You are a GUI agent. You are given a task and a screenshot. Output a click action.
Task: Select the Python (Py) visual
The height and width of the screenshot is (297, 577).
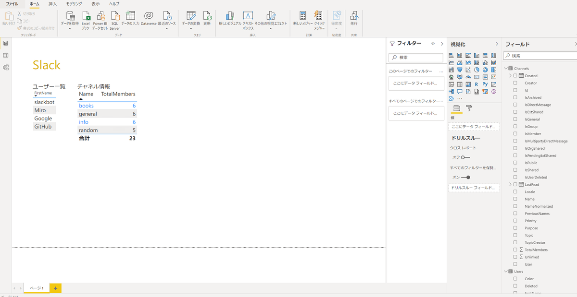click(x=485, y=84)
